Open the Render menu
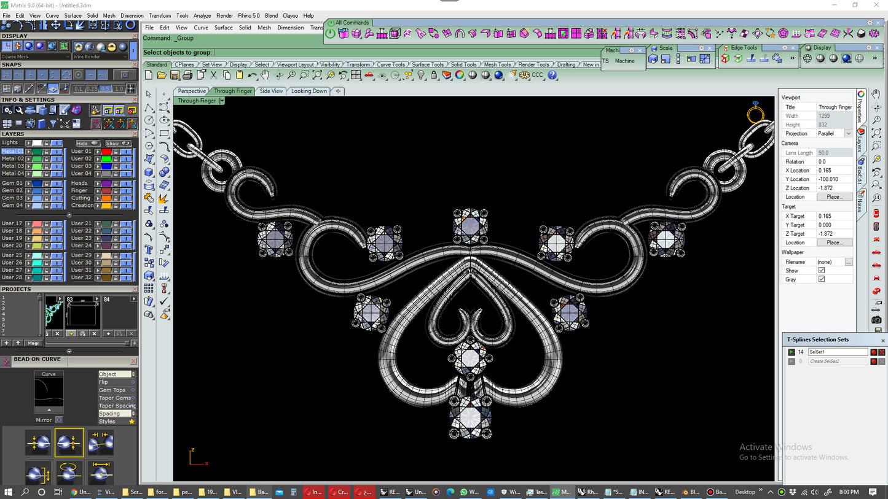The image size is (888, 499). tap(224, 15)
